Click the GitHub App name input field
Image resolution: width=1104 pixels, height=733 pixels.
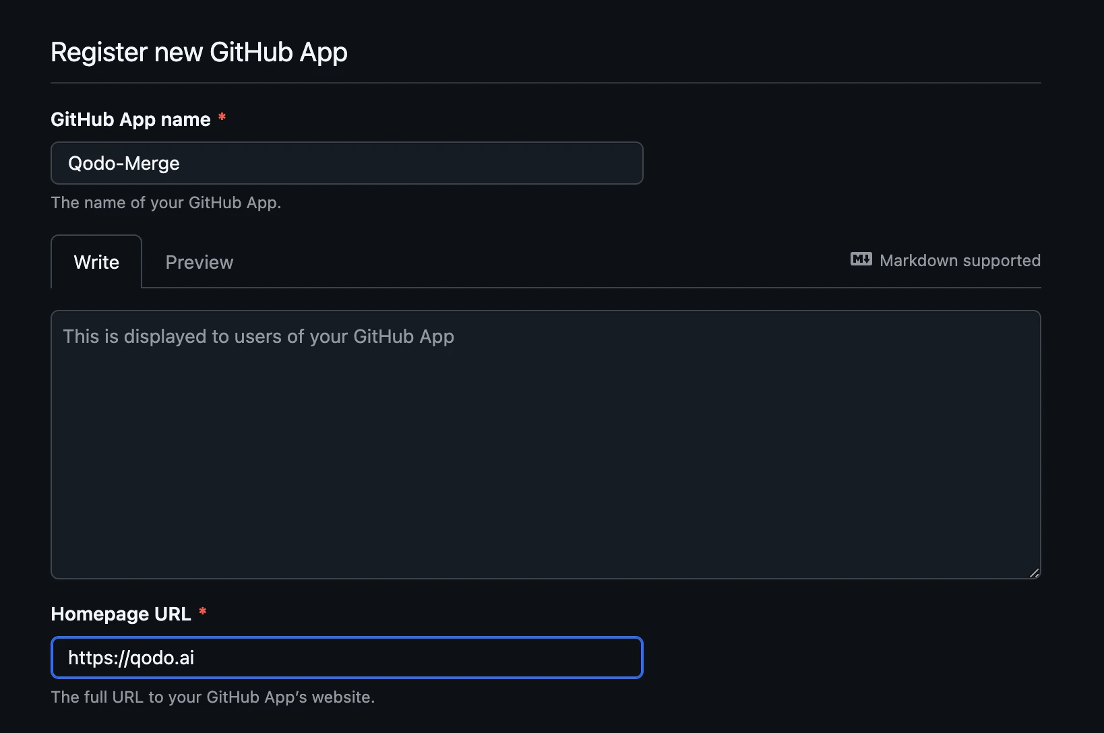[x=347, y=163]
